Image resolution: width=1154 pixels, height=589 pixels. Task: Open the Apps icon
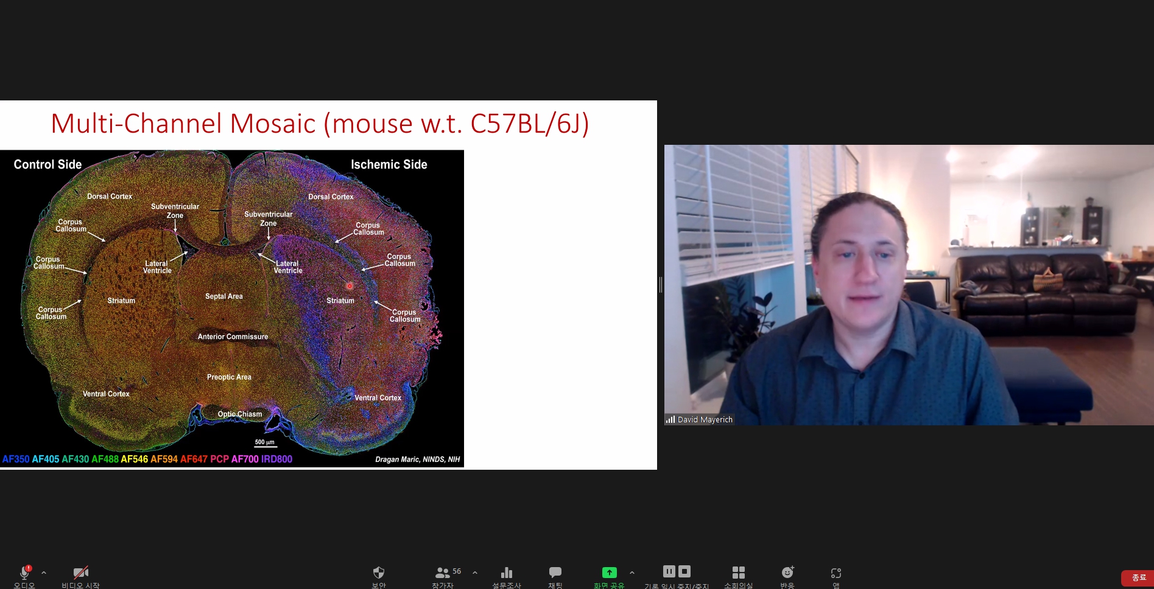[836, 573]
